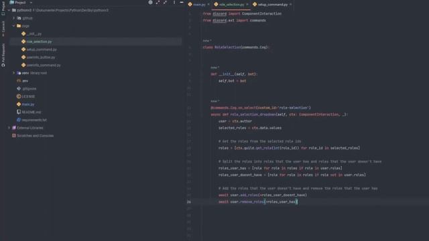The height and width of the screenshot is (241, 429).
Task: Click the setup_command.py file icon in tree
Action: click(23, 50)
